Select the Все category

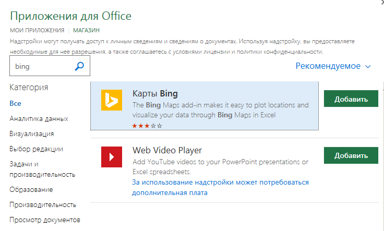pos(15,104)
